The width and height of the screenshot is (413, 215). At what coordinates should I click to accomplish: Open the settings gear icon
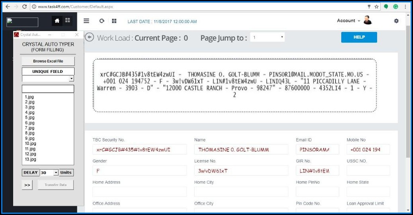[x=396, y=21]
